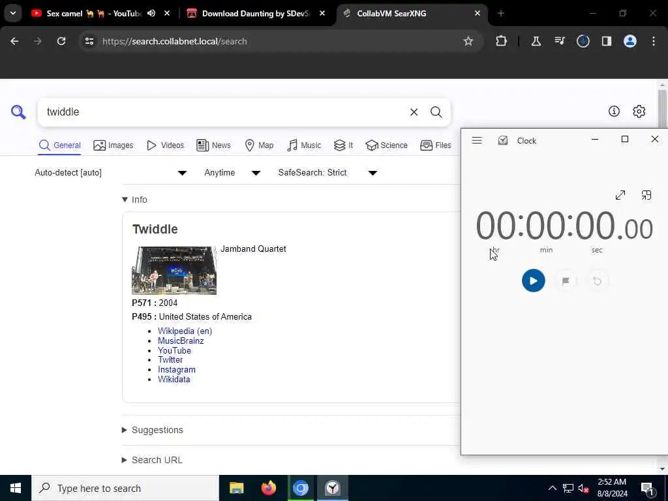668x501 pixels.
Task: Show hidden system tray icons
Action: coord(552,488)
